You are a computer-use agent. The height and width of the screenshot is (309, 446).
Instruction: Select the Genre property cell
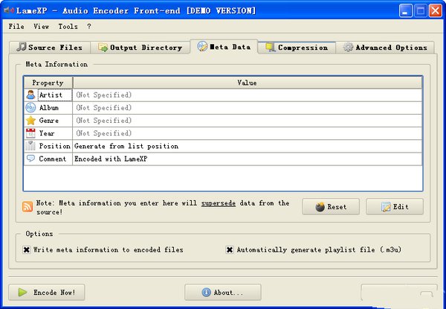tap(48, 121)
